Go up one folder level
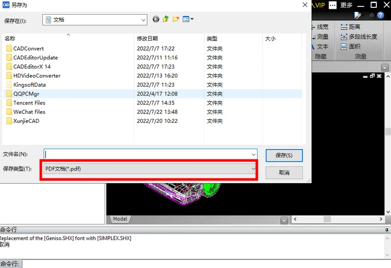Viewport: 391px width, 268px height. point(166,19)
